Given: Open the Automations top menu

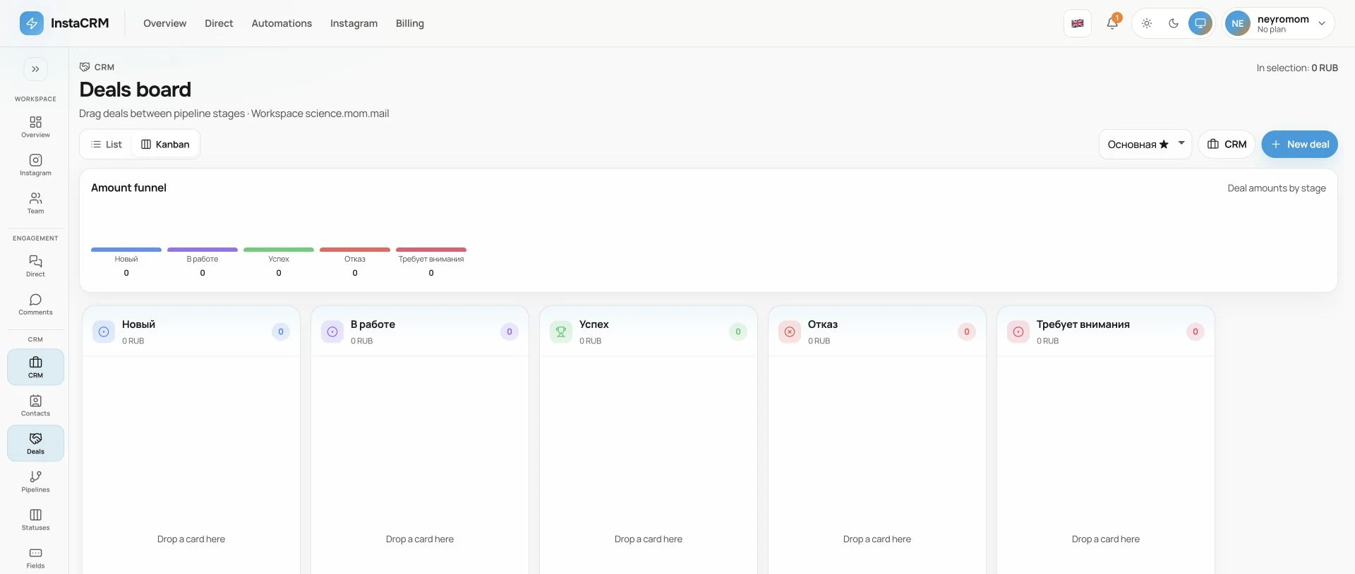Looking at the screenshot, I should tap(282, 23).
